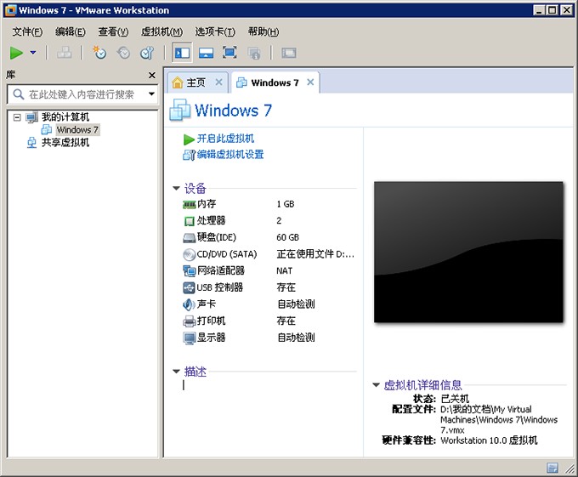Open the 虚拟机(M) menu
This screenshot has width=578, height=477.
click(x=161, y=31)
